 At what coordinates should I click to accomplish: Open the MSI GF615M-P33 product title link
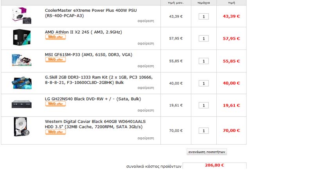pyautogui.click(x=88, y=55)
